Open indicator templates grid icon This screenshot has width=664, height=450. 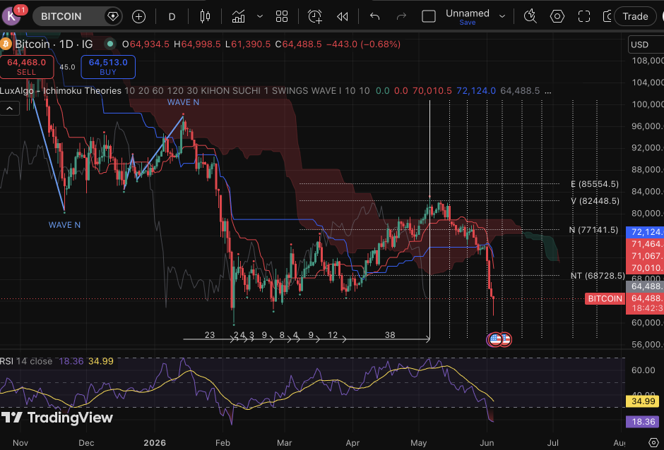(x=282, y=16)
